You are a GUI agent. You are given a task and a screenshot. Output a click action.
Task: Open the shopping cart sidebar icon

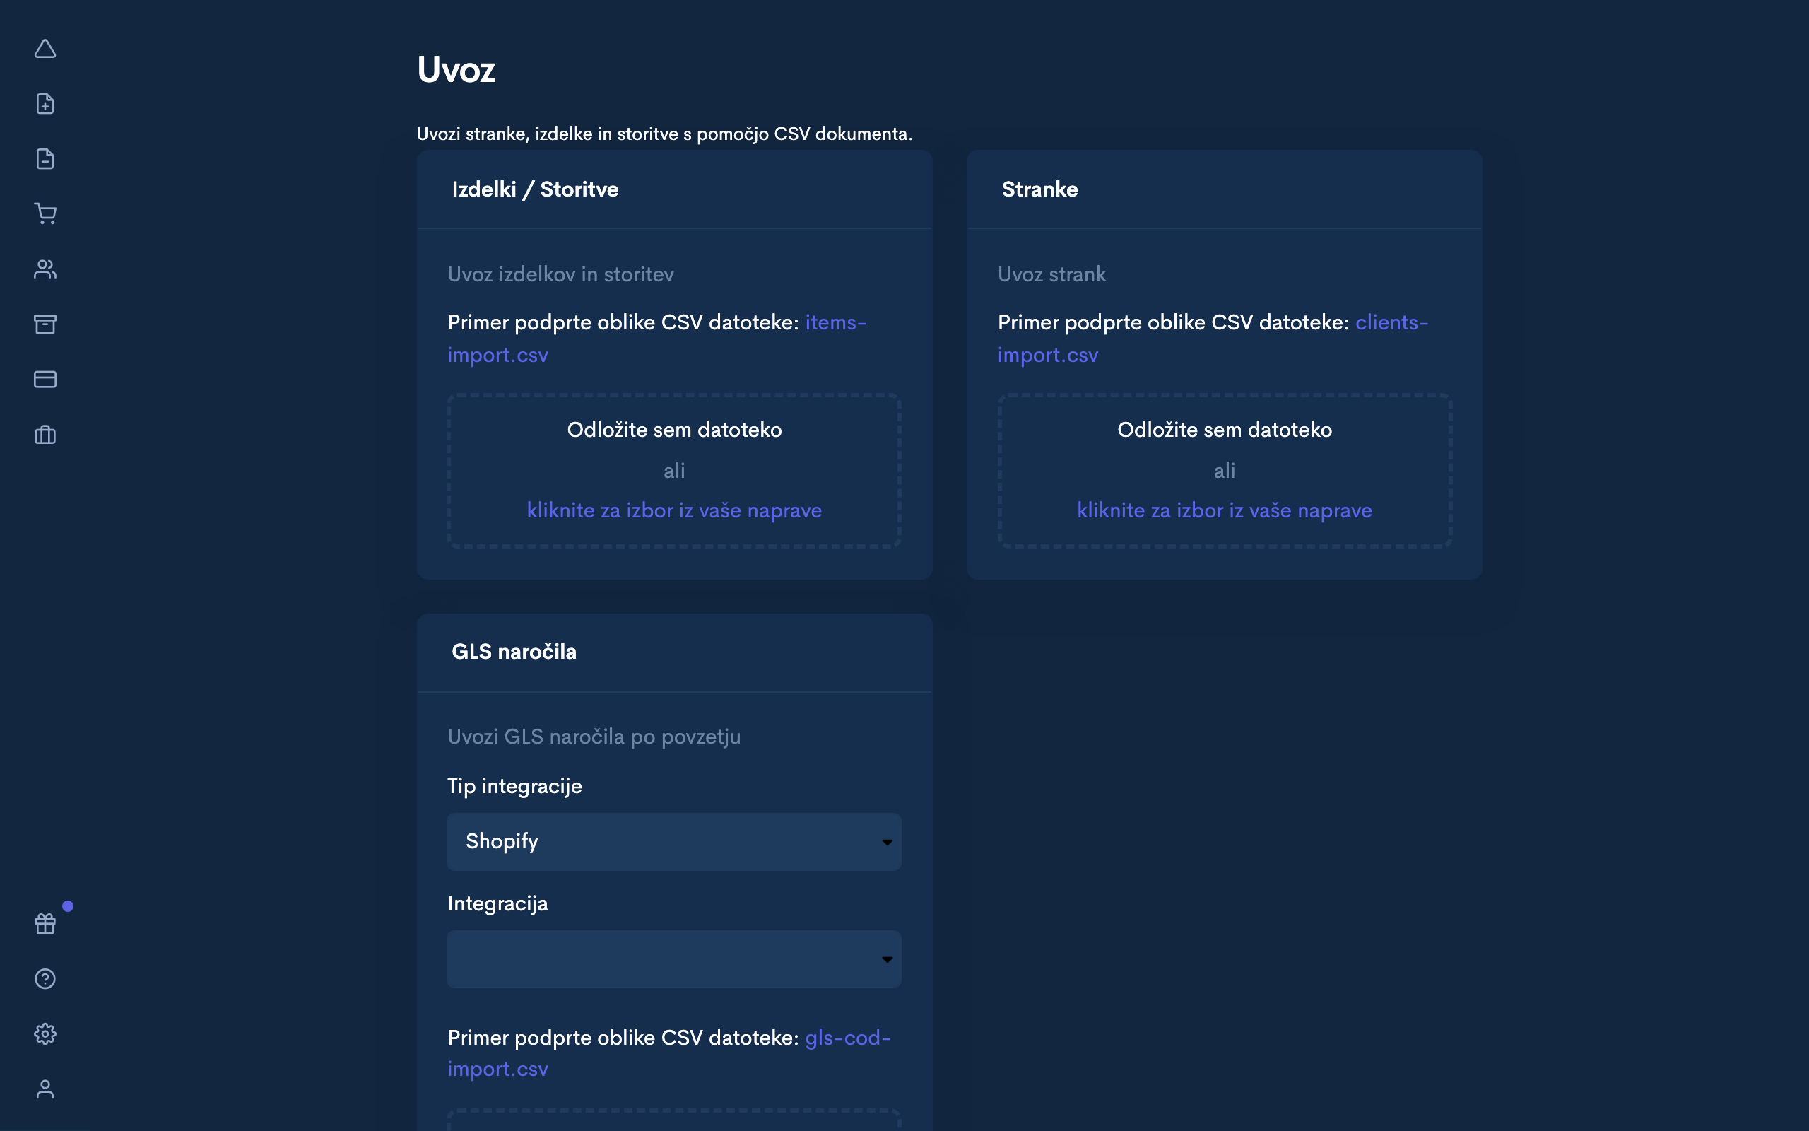45,214
